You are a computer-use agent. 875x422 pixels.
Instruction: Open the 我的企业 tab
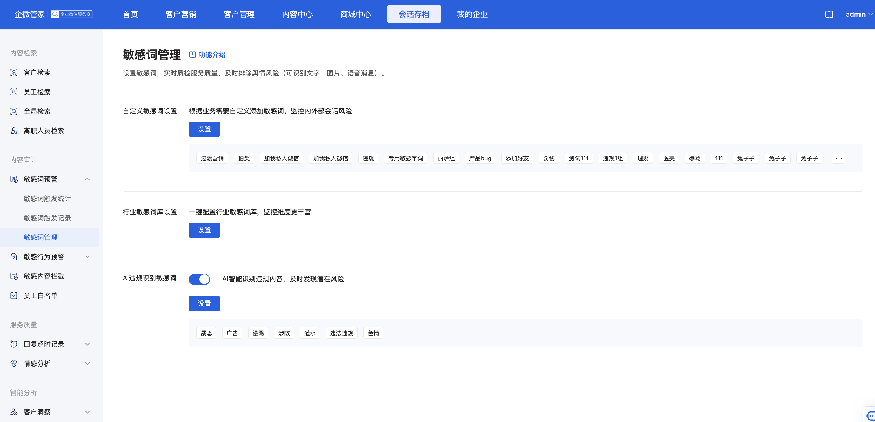pos(472,14)
